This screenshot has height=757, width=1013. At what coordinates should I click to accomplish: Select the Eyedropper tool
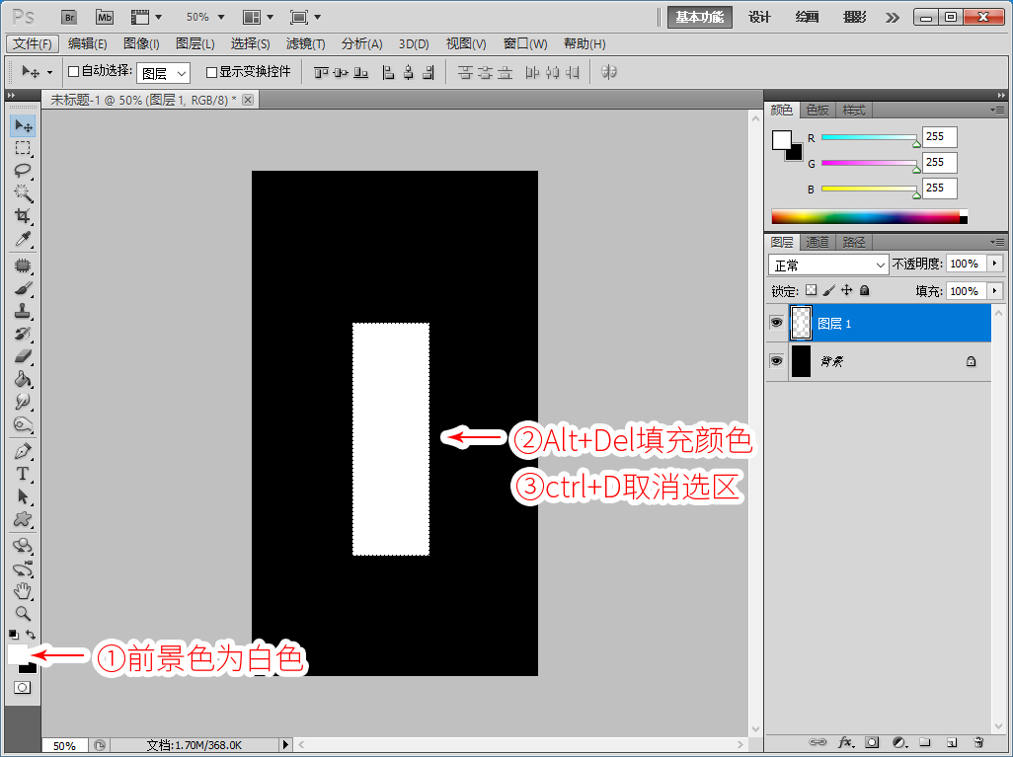[23, 239]
